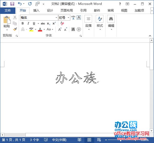Switch to the 引用 References tab
The width and height of the screenshot is (154, 143).
pos(83,11)
